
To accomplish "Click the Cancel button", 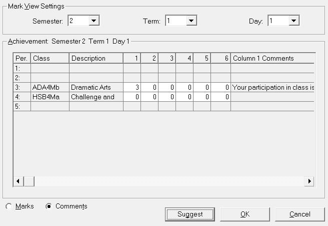I will 299,214.
